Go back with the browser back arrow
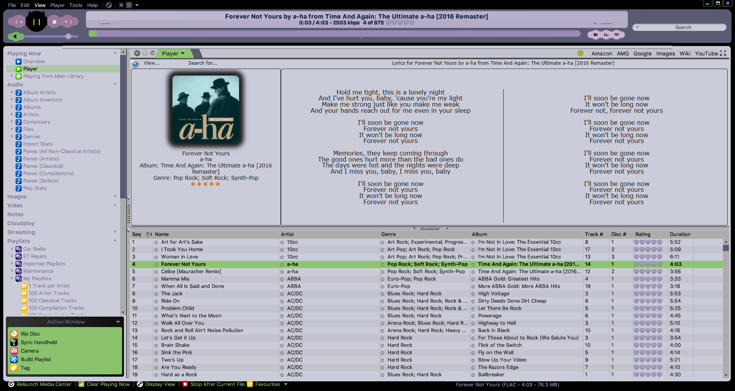Image resolution: width=735 pixels, height=391 pixels. [x=137, y=53]
